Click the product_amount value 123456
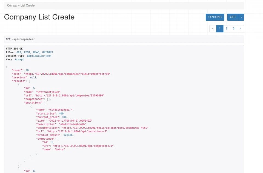 [68, 135]
